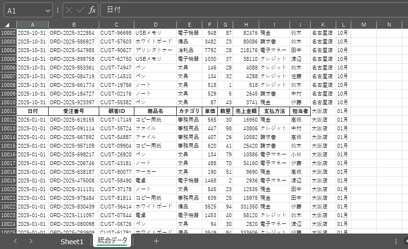Click the formula bar Cancel X icon

click(69, 10)
